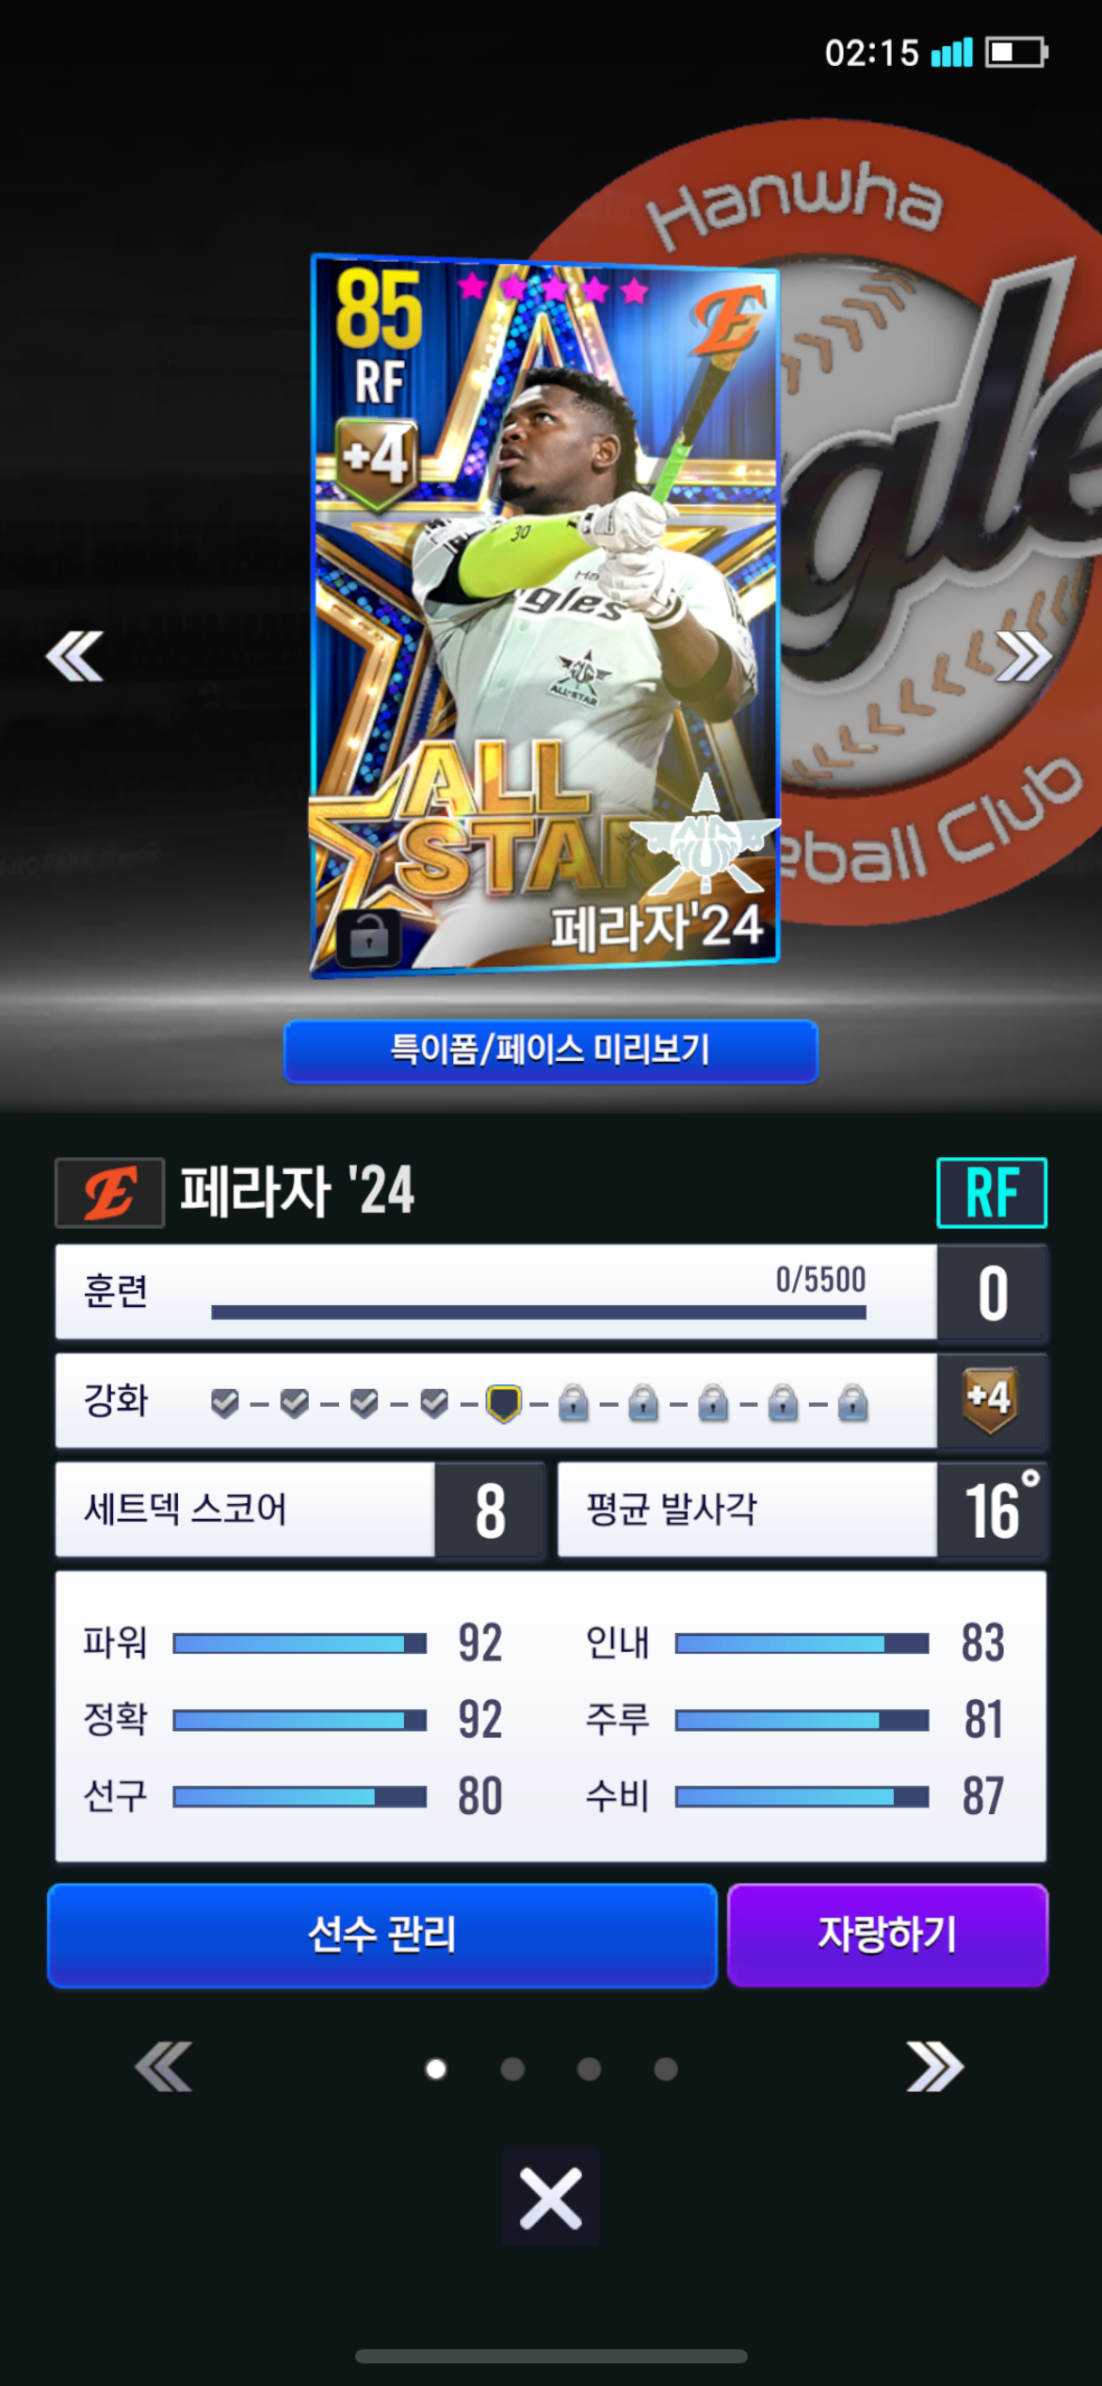The width and height of the screenshot is (1102, 2386).
Task: Close the player detail with the X button
Action: coord(551,2198)
